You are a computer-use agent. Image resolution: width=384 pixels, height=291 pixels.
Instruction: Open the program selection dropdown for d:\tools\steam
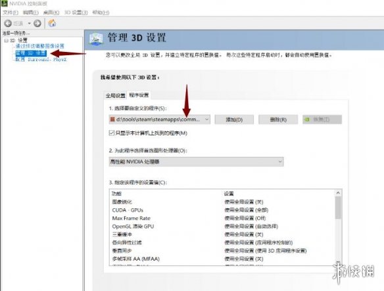click(x=159, y=120)
